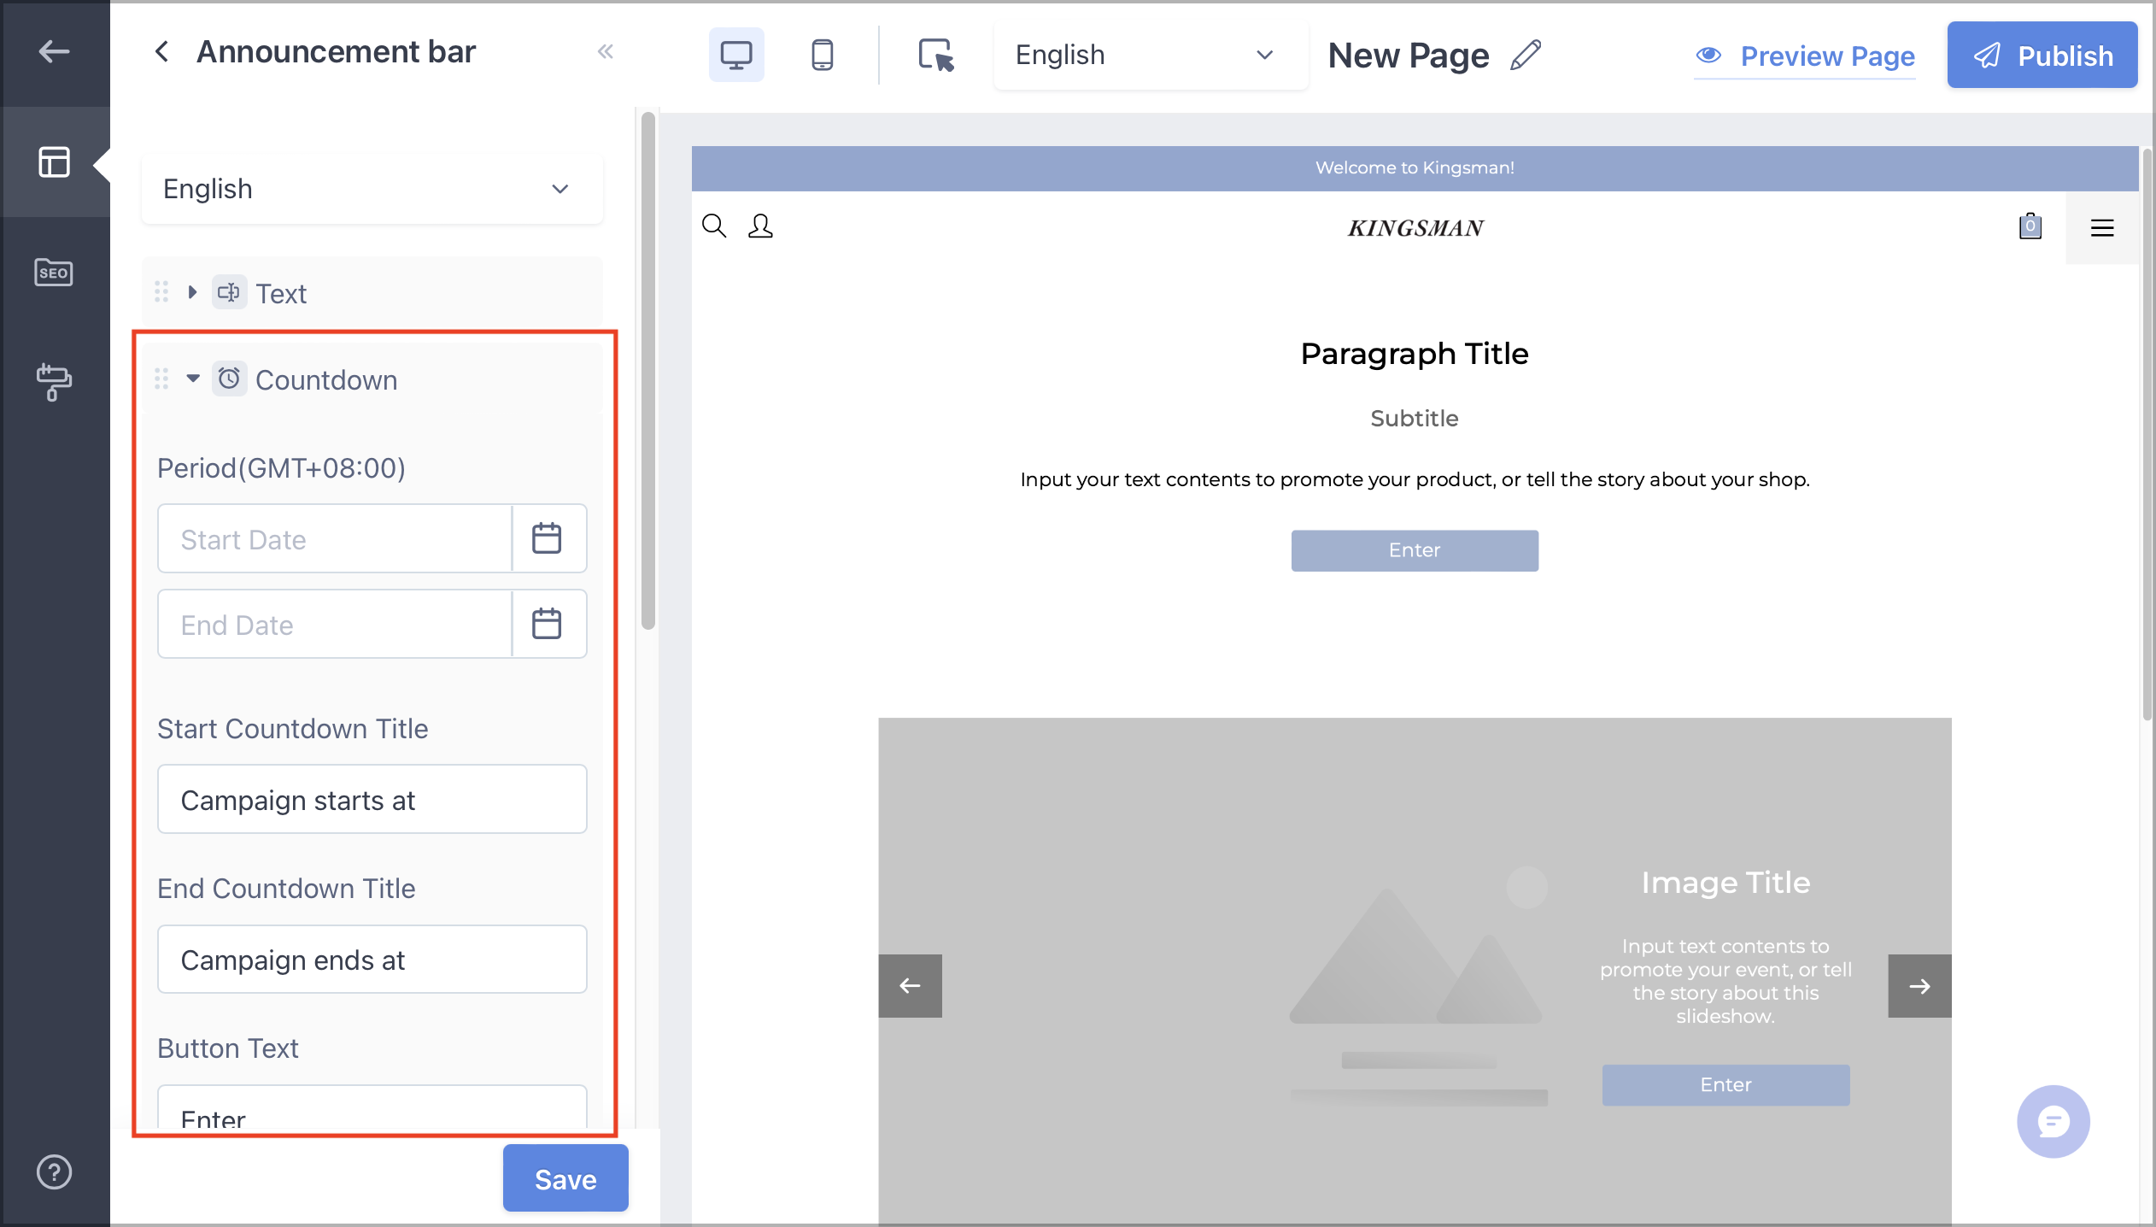2156x1227 pixels.
Task: Click the preview pane scrollbar
Action: pos(2147,434)
